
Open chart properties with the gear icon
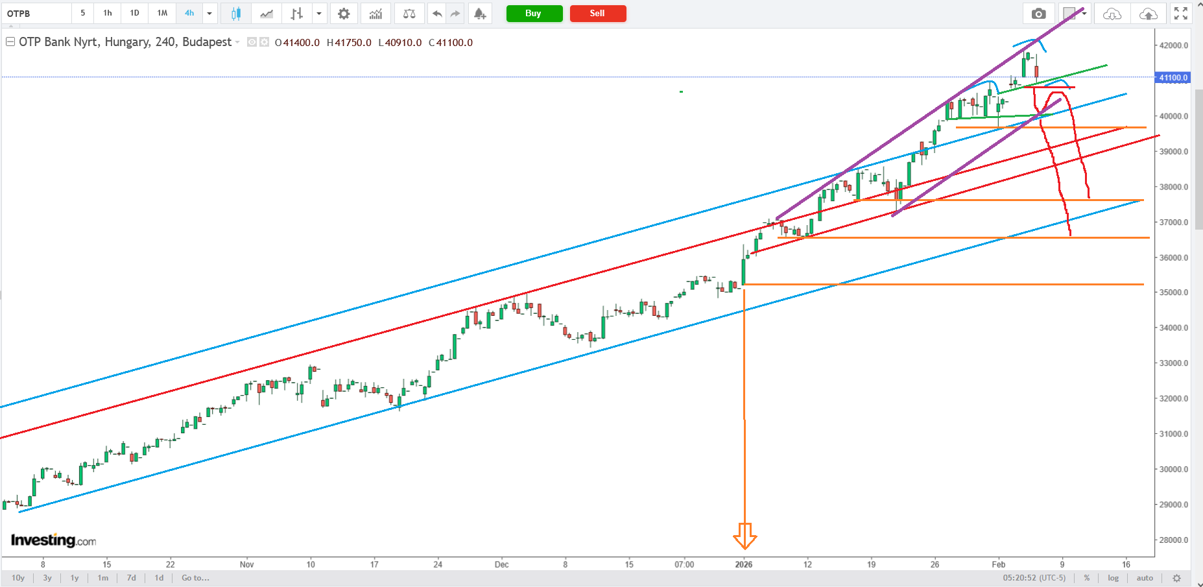344,14
